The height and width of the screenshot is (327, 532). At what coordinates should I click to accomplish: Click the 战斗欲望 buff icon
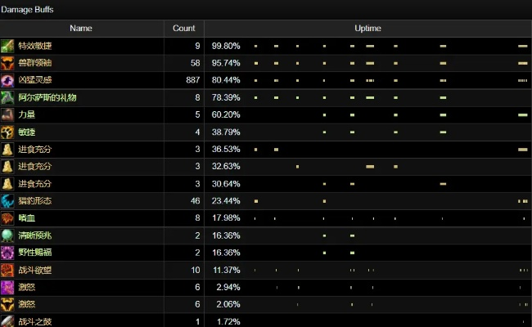(7, 270)
